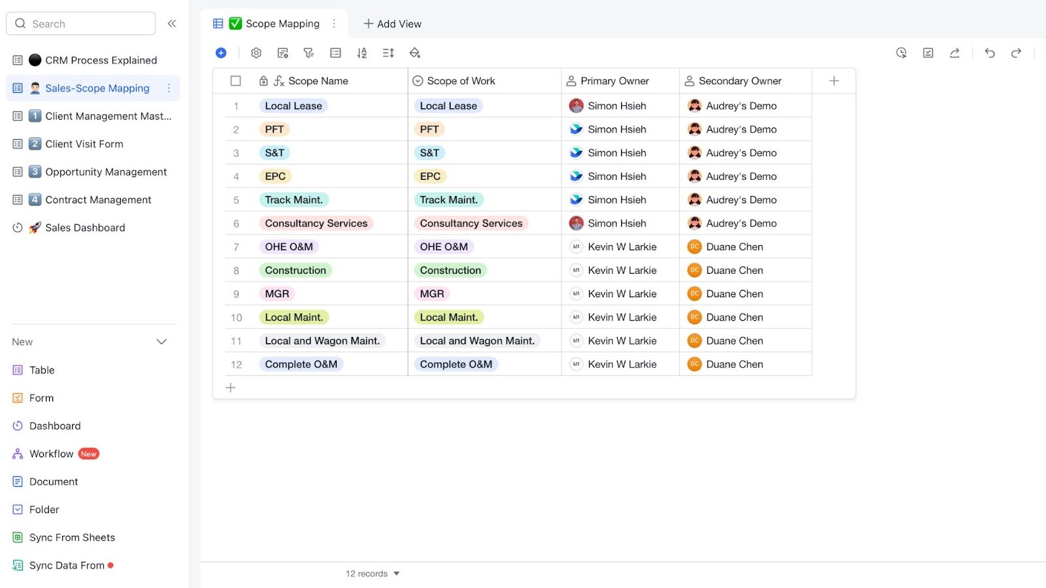The image size is (1046, 588).
Task: Open the Scope Mapping view options menu
Action: pos(334,24)
